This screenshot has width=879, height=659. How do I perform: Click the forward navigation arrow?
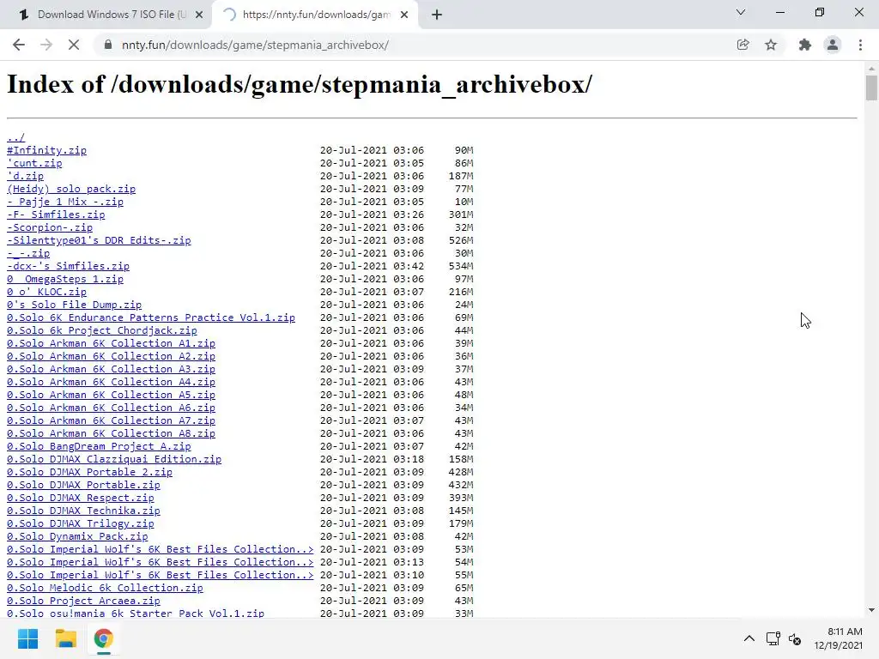pos(46,45)
